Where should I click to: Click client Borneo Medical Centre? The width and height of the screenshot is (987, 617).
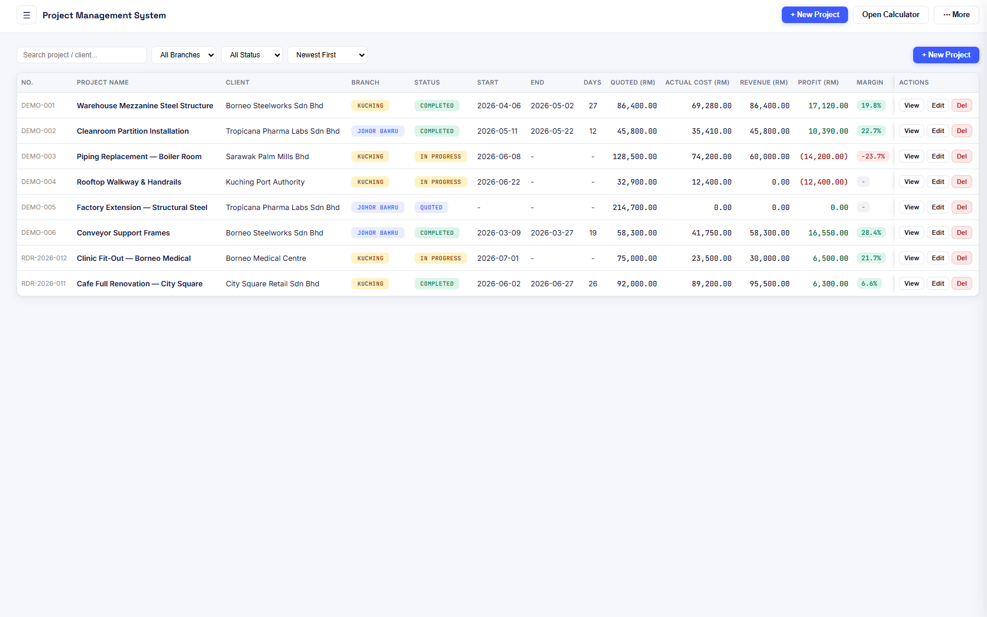tap(266, 259)
